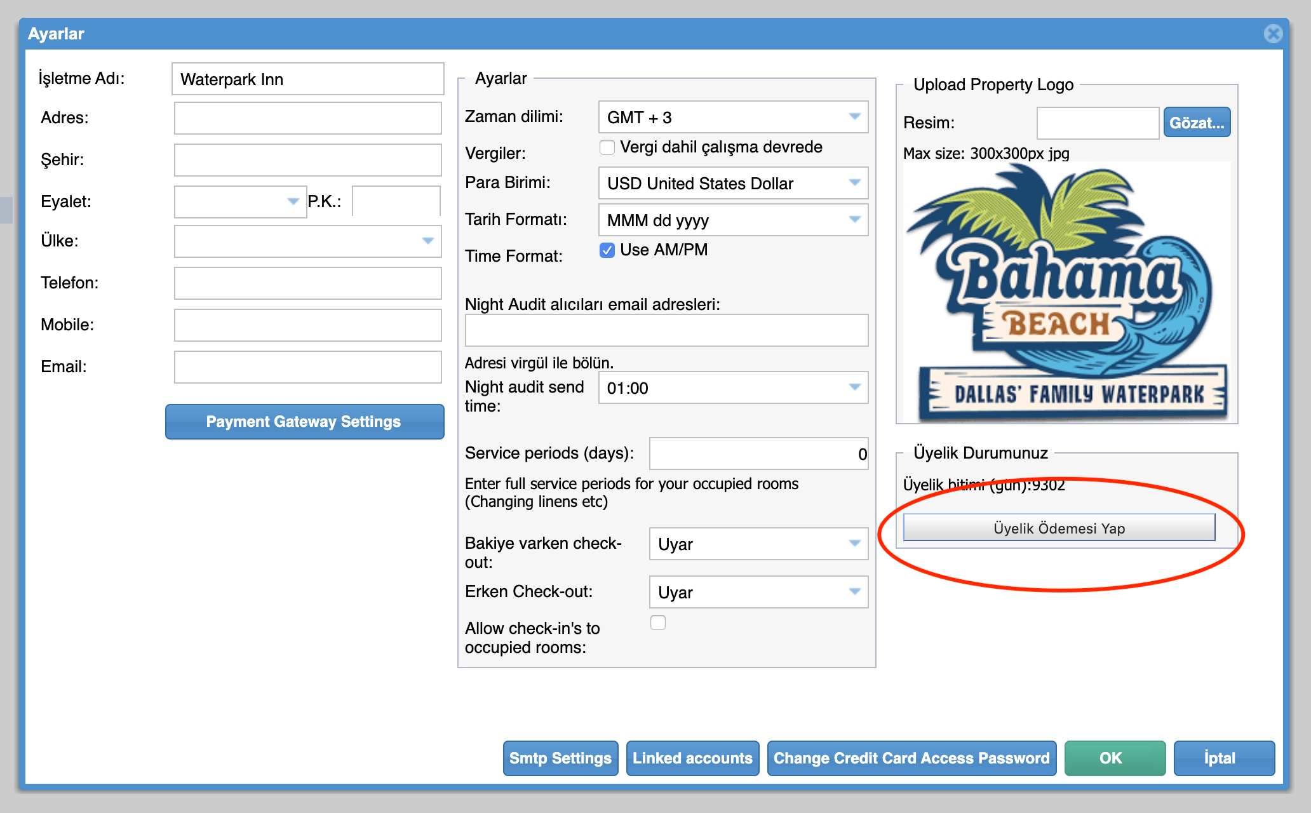Open Linked accounts
This screenshot has width=1311, height=813.
click(x=692, y=758)
